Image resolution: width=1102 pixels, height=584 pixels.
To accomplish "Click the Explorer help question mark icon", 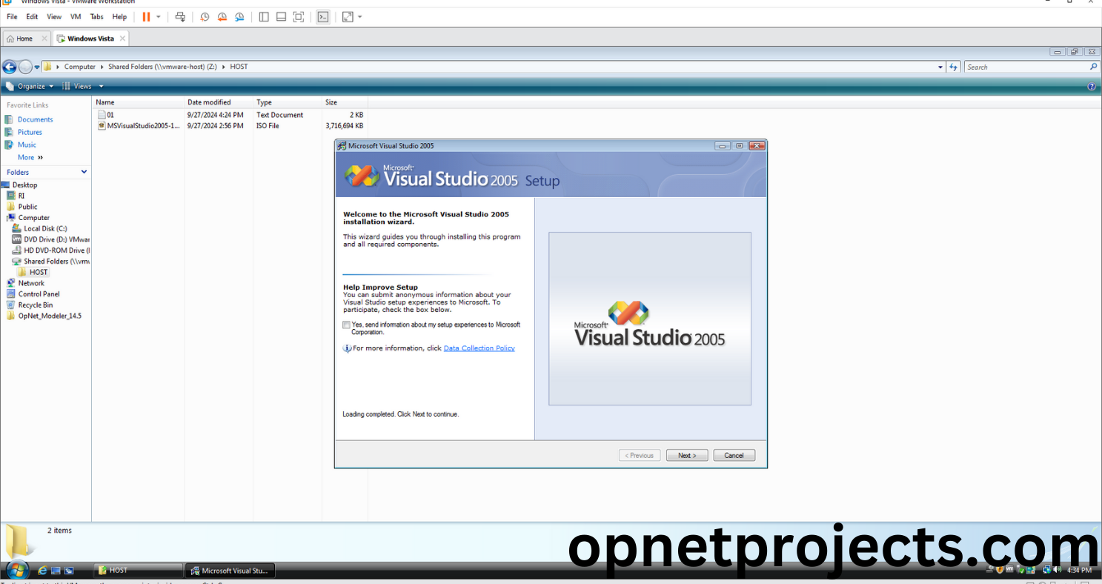I will pos(1092,87).
